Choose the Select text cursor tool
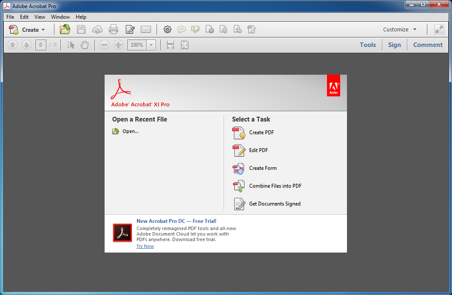 pyautogui.click(x=71, y=45)
